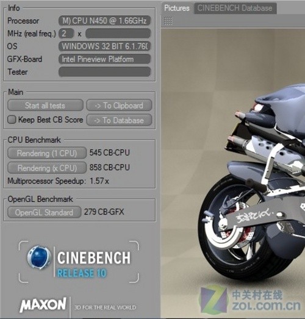Click the Start all tests button
Screen dimensions: 305x319
point(45,105)
